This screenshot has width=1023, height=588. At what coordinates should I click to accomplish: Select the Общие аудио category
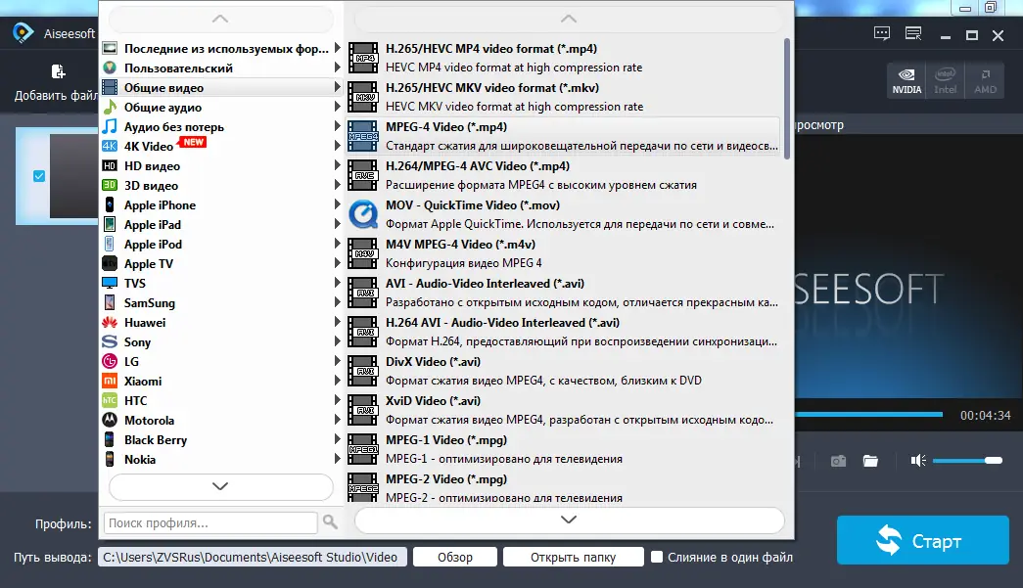(221, 107)
